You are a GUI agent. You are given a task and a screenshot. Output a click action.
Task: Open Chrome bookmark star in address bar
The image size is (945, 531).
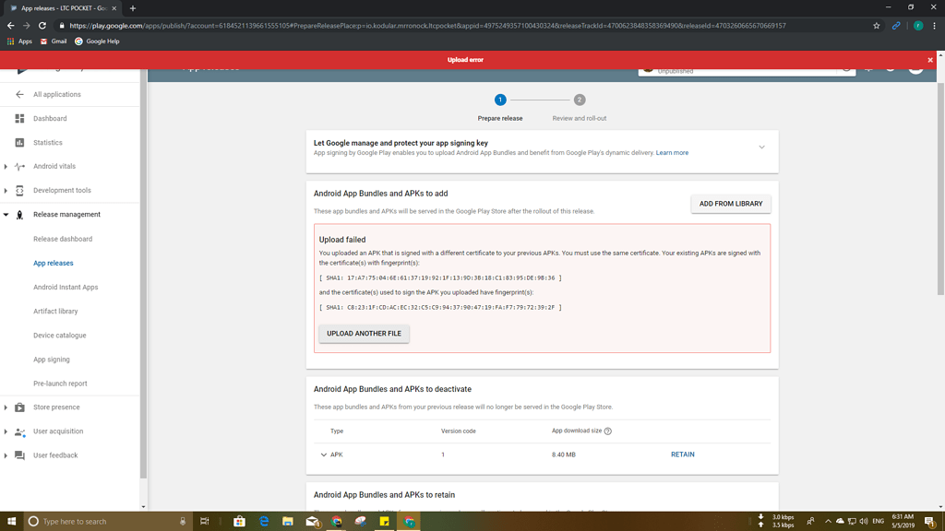(x=876, y=27)
